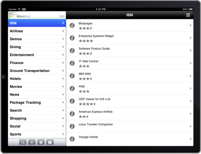Open Voyage mobile title
The width and height of the screenshot is (201, 154).
pyautogui.click(x=88, y=137)
